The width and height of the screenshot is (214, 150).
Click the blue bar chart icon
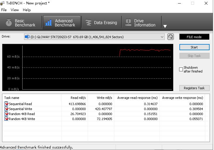(x=48, y=23)
